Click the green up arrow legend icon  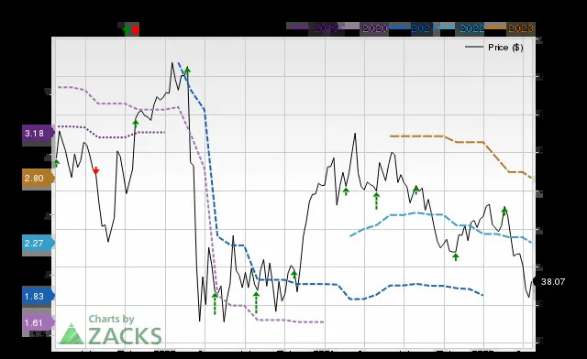127,29
